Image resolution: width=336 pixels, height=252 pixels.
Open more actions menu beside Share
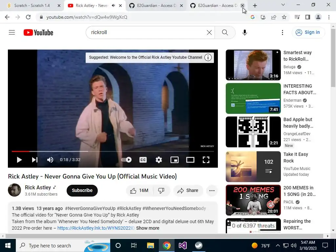[212, 191]
